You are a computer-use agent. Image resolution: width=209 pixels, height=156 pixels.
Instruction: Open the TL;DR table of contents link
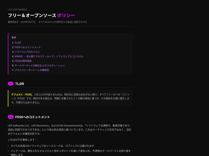pos(18,43)
